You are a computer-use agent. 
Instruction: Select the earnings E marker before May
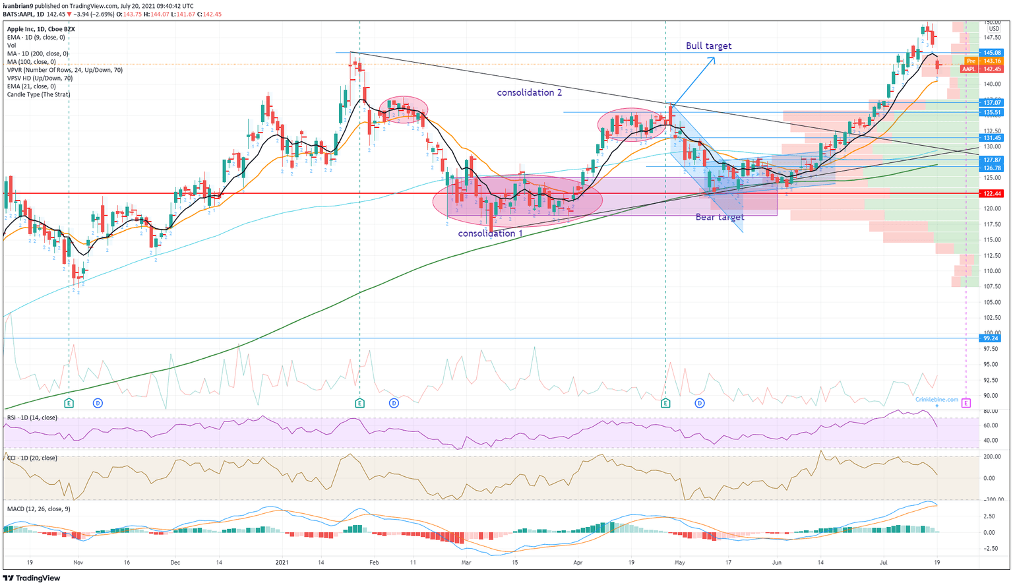pyautogui.click(x=665, y=402)
